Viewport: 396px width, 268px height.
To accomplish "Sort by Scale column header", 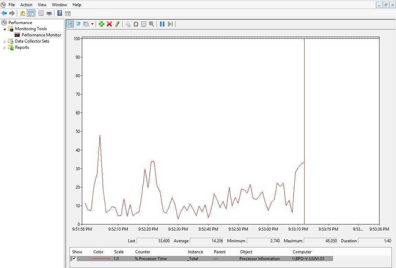I will tap(122, 252).
